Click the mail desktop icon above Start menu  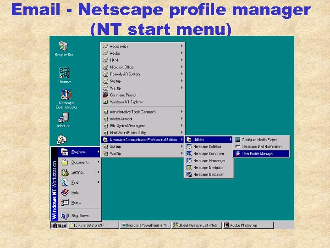pos(62,139)
